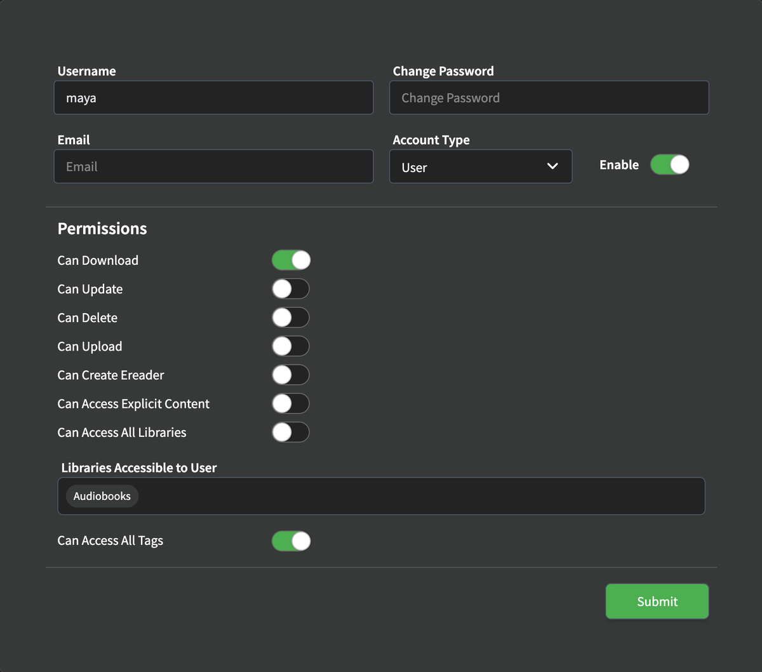
Task: Click the Username field label
Action: point(87,71)
